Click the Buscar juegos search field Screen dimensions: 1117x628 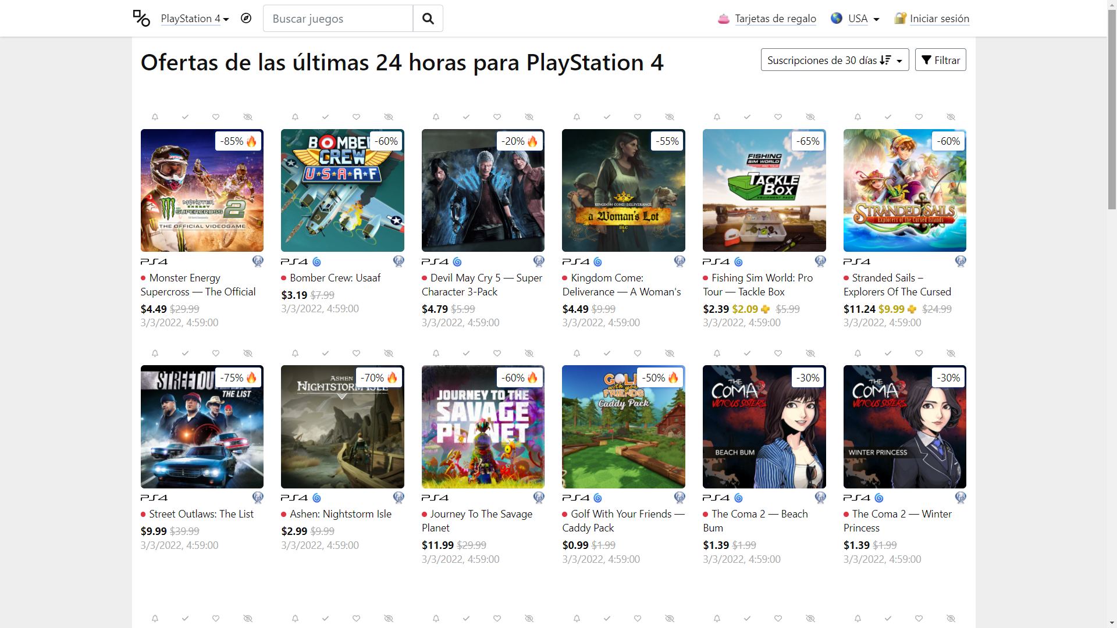click(338, 19)
